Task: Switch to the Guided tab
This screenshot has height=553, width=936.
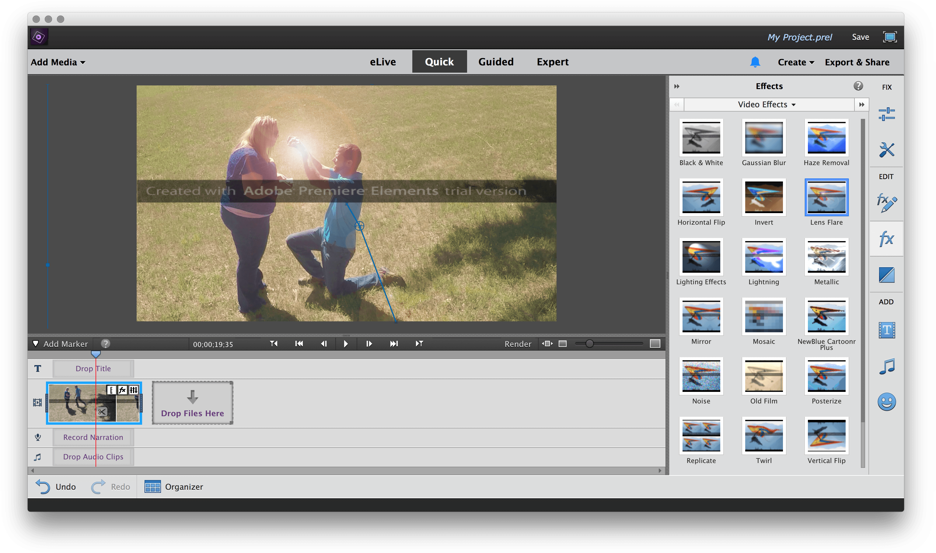Action: coord(496,62)
